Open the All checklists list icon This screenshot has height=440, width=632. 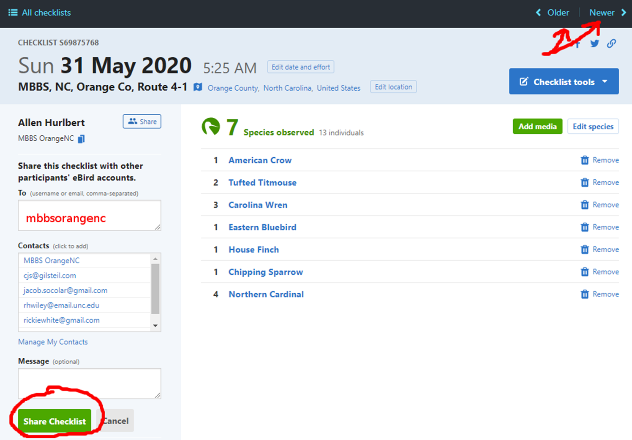coord(13,13)
